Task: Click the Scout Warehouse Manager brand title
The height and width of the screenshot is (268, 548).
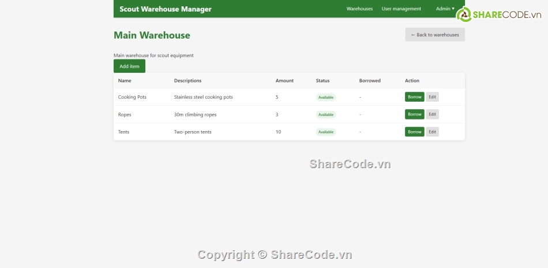Action: pyautogui.click(x=165, y=9)
